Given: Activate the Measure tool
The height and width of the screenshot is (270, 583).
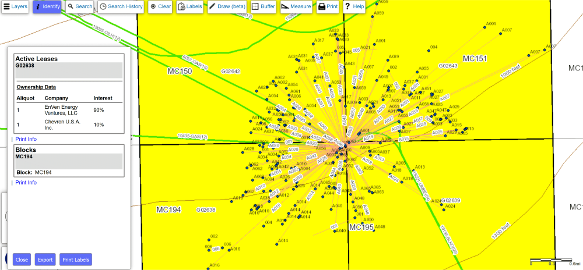Looking at the screenshot, I should (x=296, y=6).
